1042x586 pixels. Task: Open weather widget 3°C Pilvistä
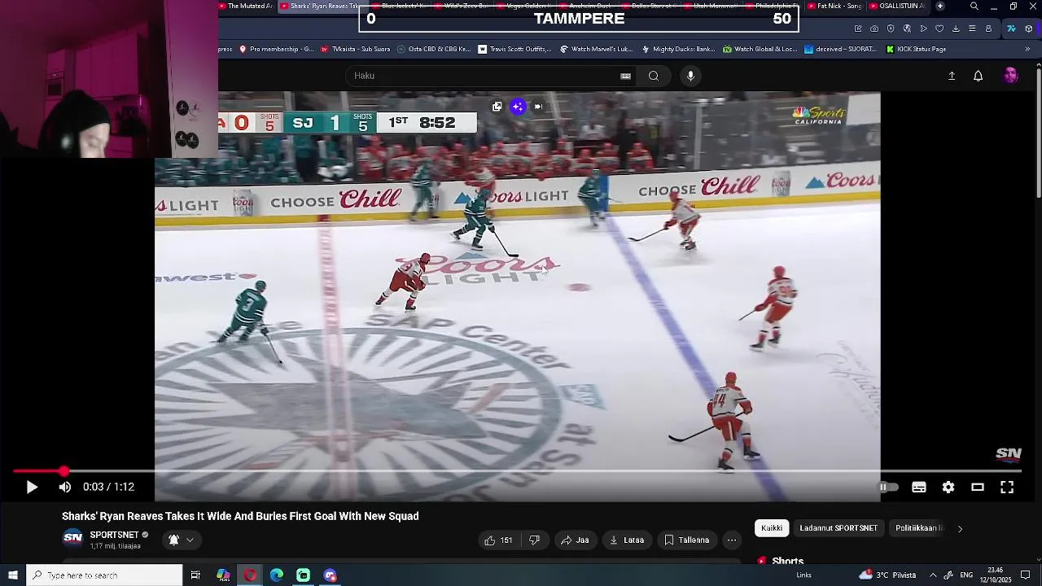pos(887,575)
